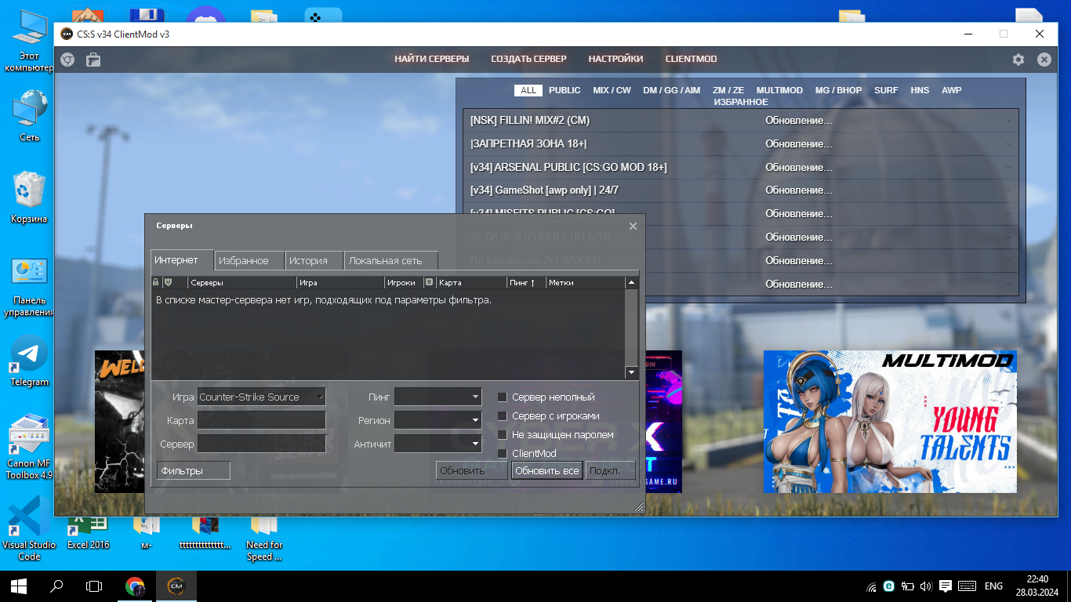Click the Карта filter input field

[x=261, y=421]
